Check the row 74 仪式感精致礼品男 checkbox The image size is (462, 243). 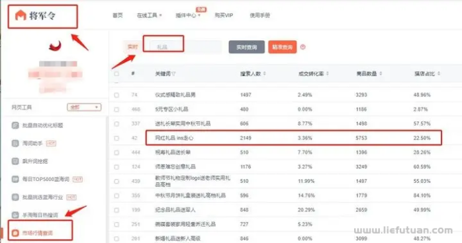pos(116,95)
